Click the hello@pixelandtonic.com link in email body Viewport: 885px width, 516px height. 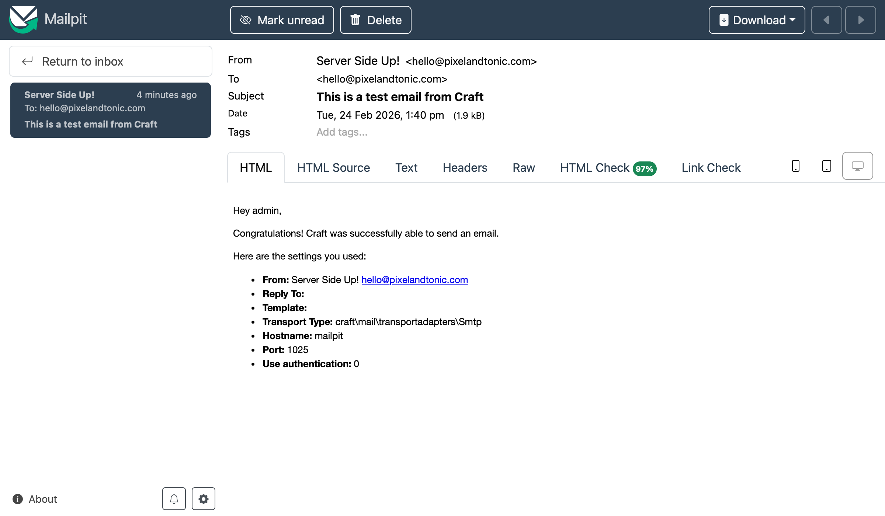[414, 280]
